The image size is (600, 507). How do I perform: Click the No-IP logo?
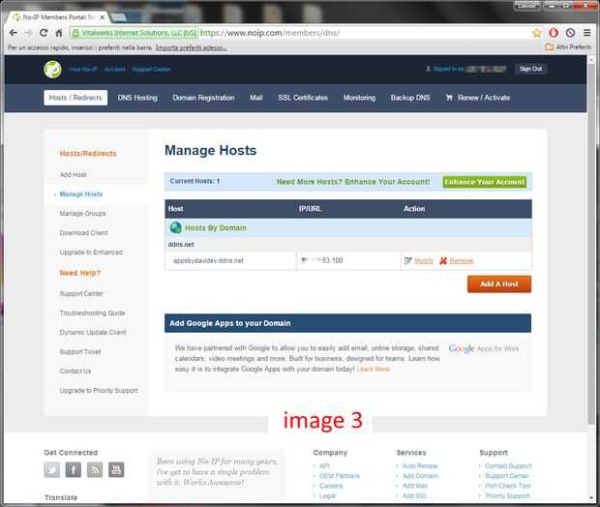point(52,70)
